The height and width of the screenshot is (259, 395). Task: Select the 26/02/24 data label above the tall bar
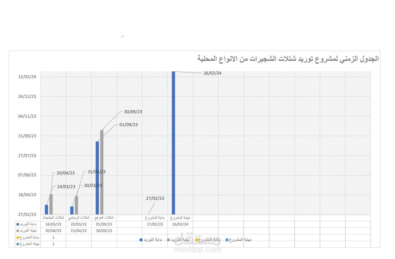click(212, 73)
